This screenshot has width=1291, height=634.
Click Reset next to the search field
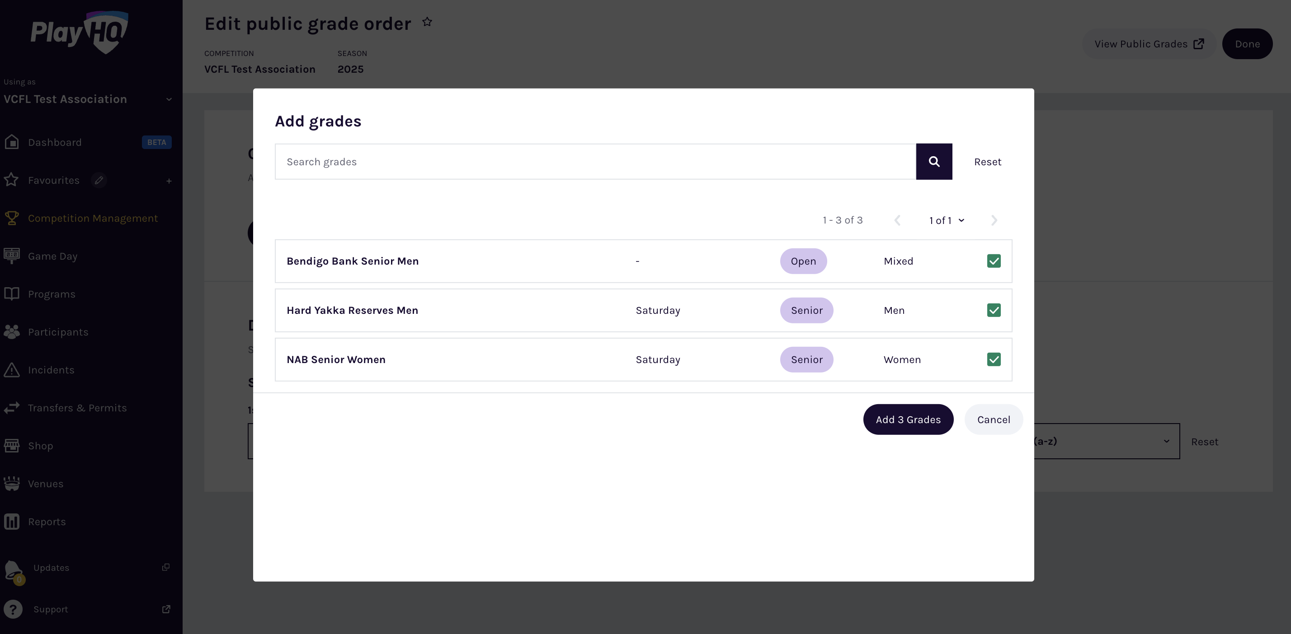tap(987, 162)
